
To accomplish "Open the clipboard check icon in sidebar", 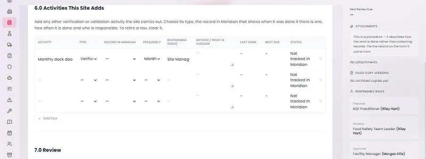I will click(9, 56).
